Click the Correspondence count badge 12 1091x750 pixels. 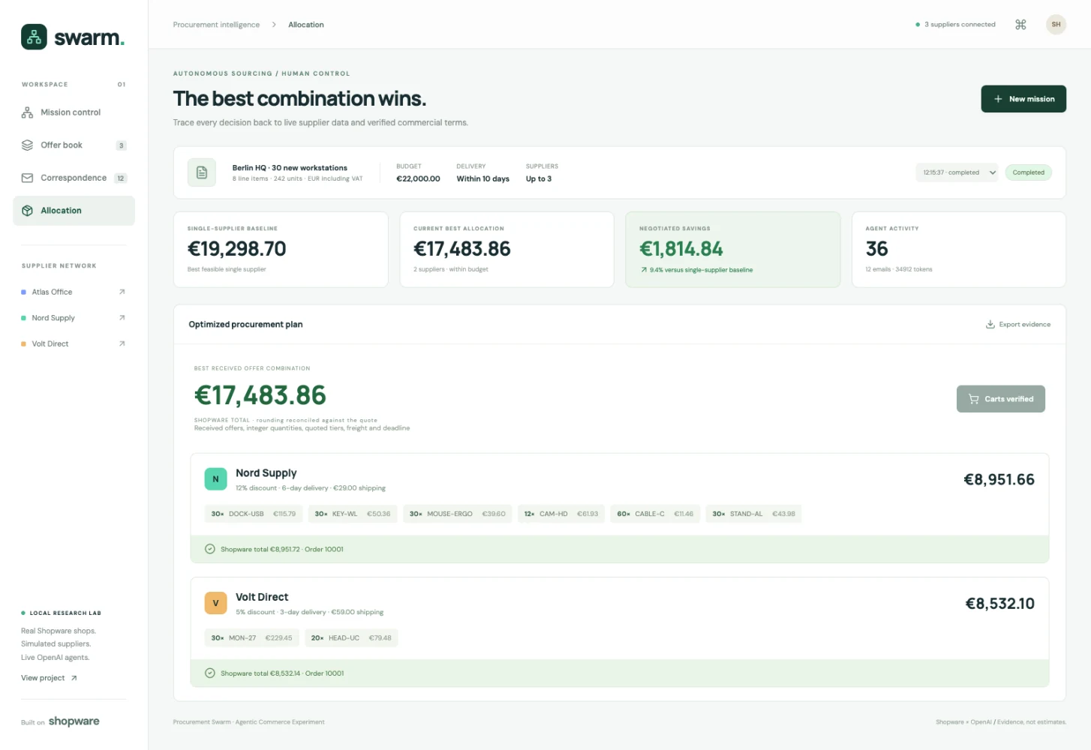point(120,178)
